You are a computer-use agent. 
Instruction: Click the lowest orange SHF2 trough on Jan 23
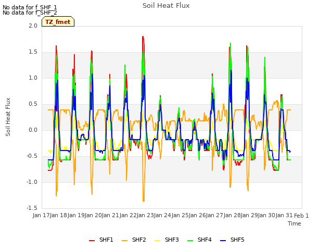tap(144, 201)
